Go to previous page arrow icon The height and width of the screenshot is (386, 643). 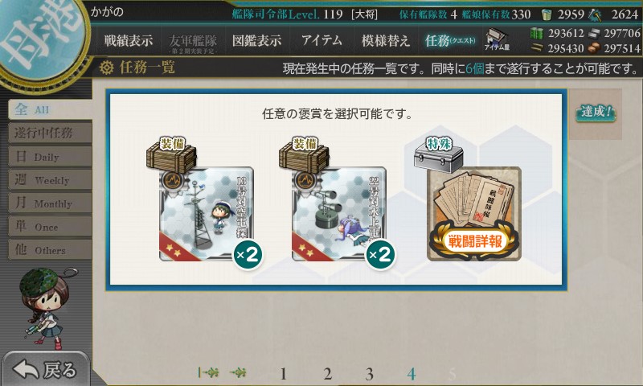pyautogui.click(x=238, y=372)
